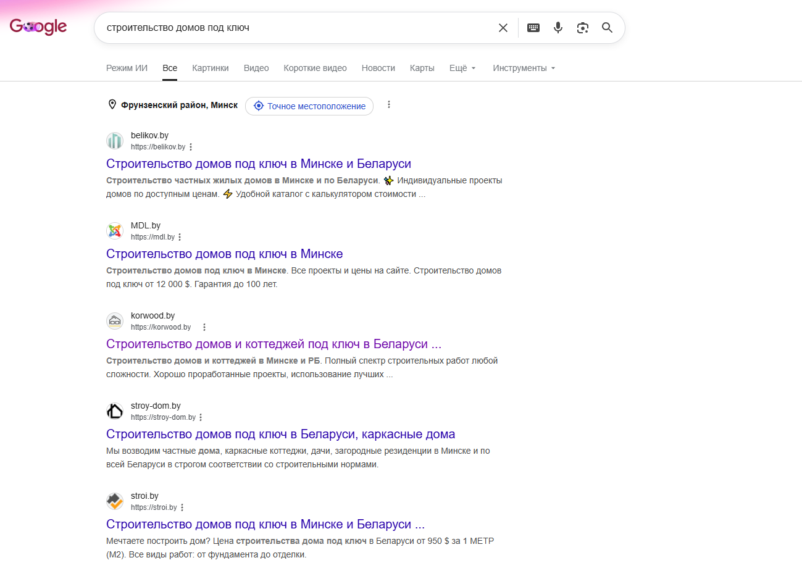Open the three-dot menu beside Точное местоположение
Image resolution: width=802 pixels, height=563 pixels.
pos(389,105)
